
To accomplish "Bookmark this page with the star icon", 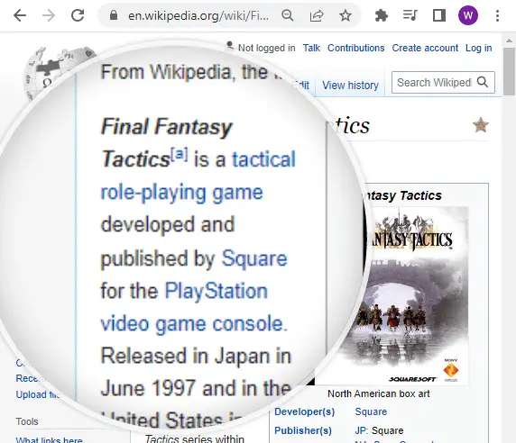I will 346,15.
